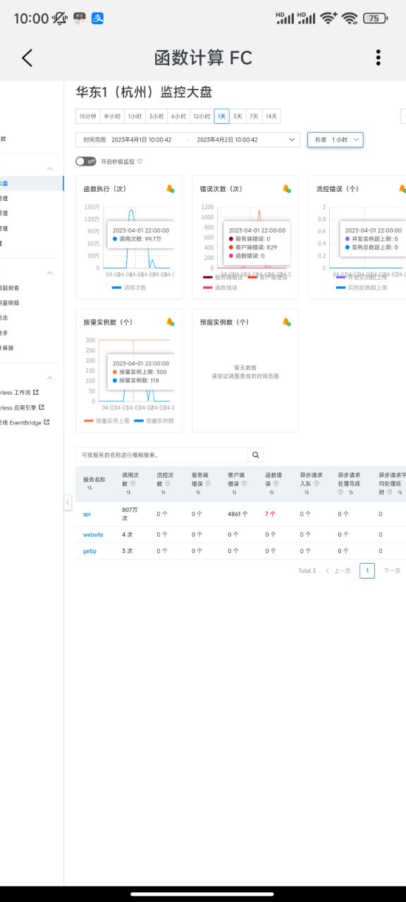Focus the service name search field
This screenshot has height=902, width=406.
[x=162, y=455]
